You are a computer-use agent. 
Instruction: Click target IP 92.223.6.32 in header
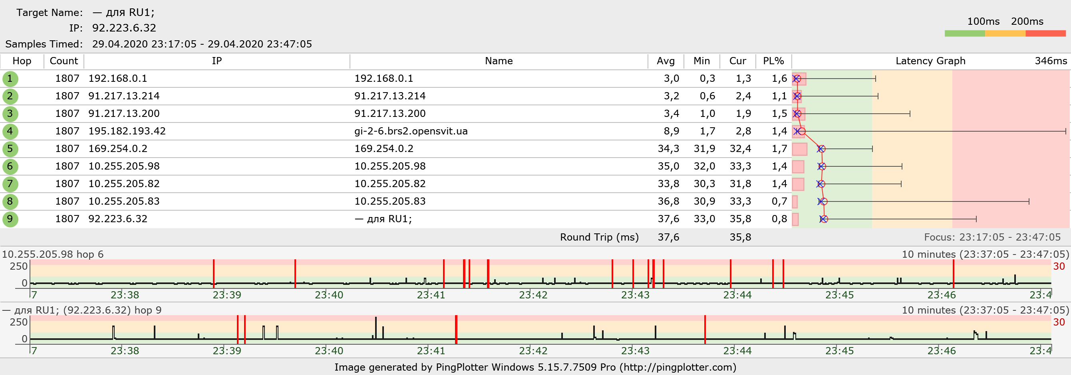[124, 28]
